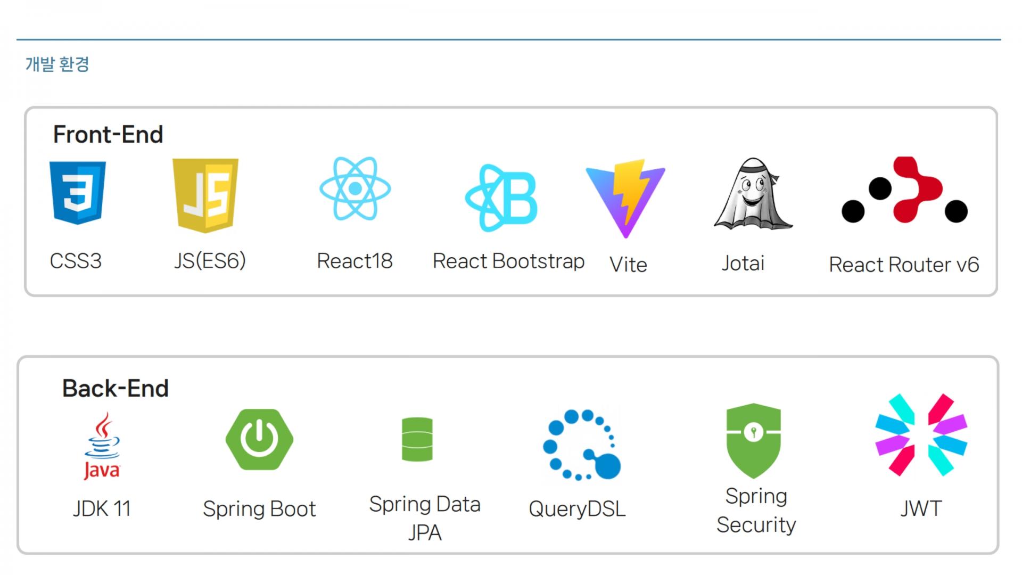Select the Jotai ghost mascot
Viewport: 1022px width, 575px height.
click(x=753, y=194)
